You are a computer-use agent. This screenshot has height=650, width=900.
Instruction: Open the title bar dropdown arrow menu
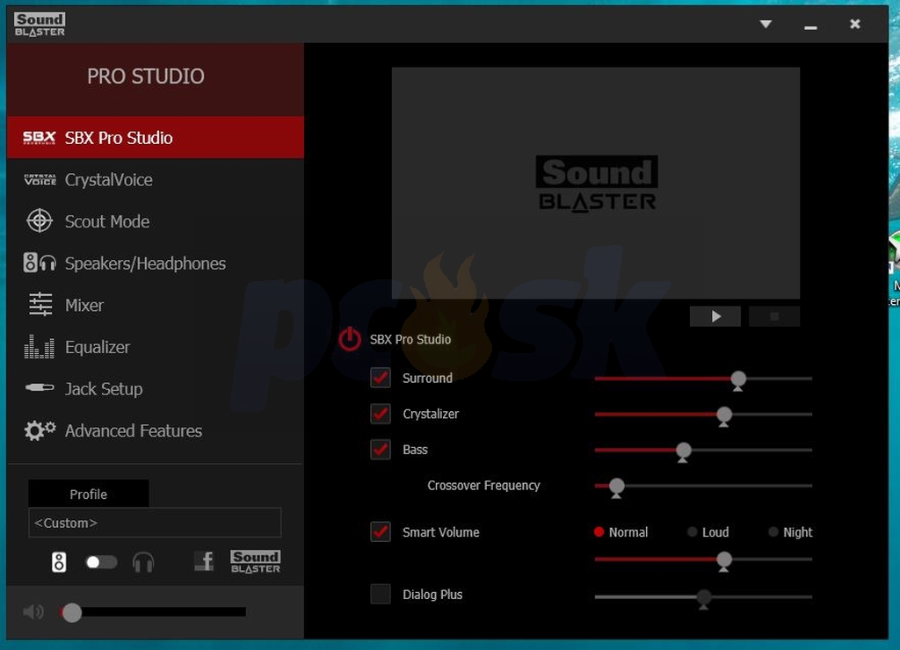[x=766, y=24]
